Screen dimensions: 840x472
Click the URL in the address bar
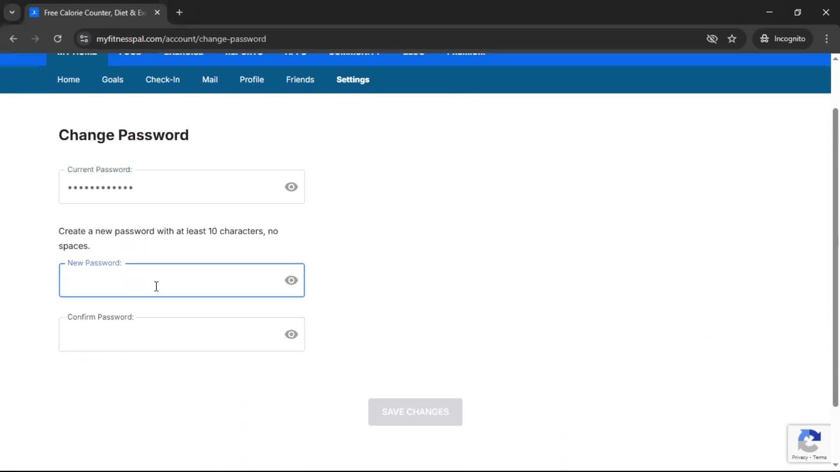click(181, 39)
